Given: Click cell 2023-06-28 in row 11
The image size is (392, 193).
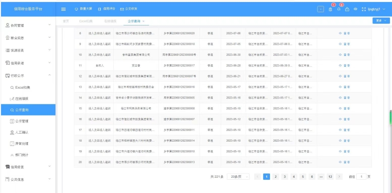Looking at the screenshot, I should [233, 66].
